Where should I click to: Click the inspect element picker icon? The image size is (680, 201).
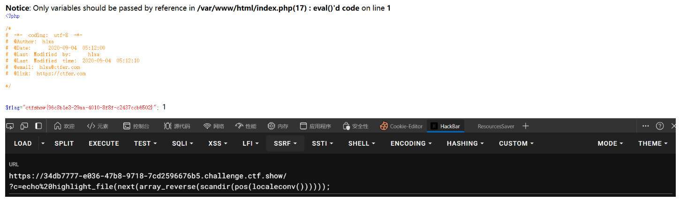tap(10, 126)
